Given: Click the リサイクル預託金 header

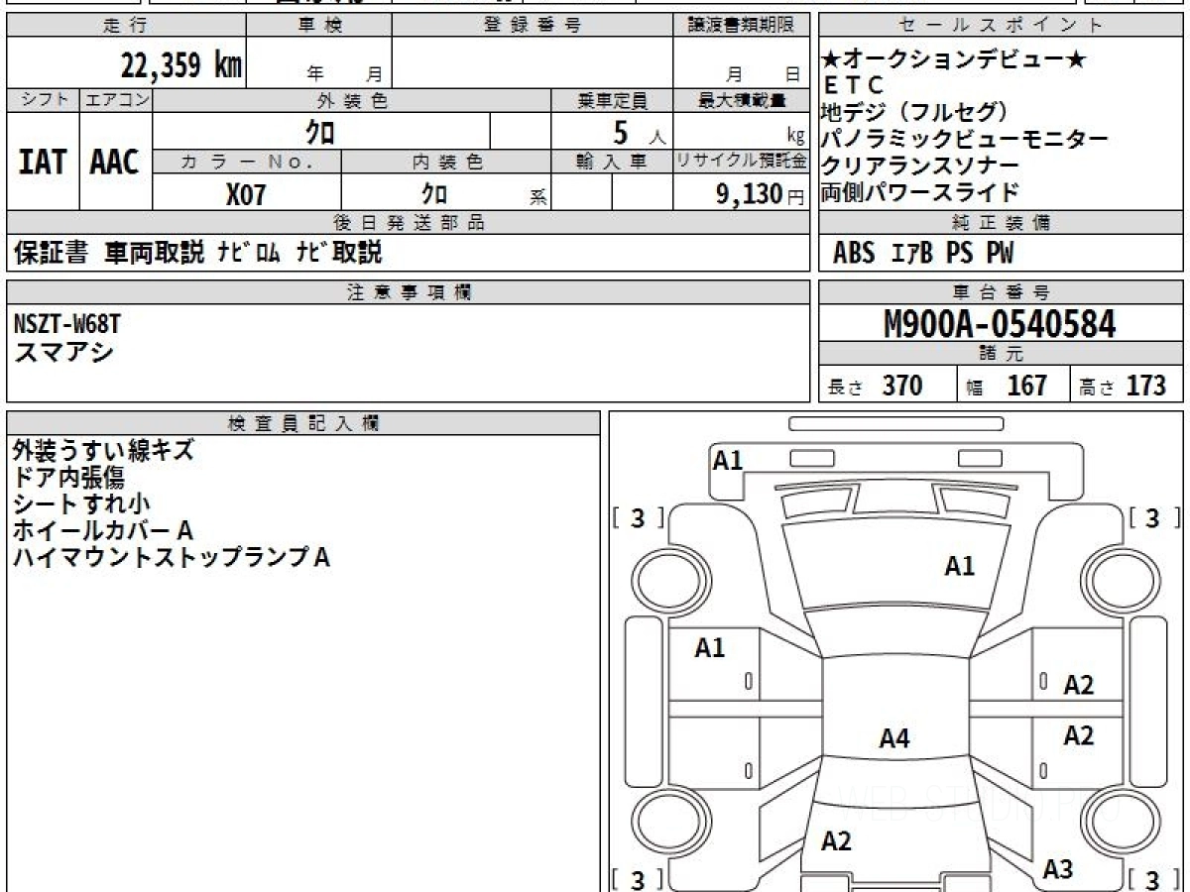Looking at the screenshot, I should point(742,162).
